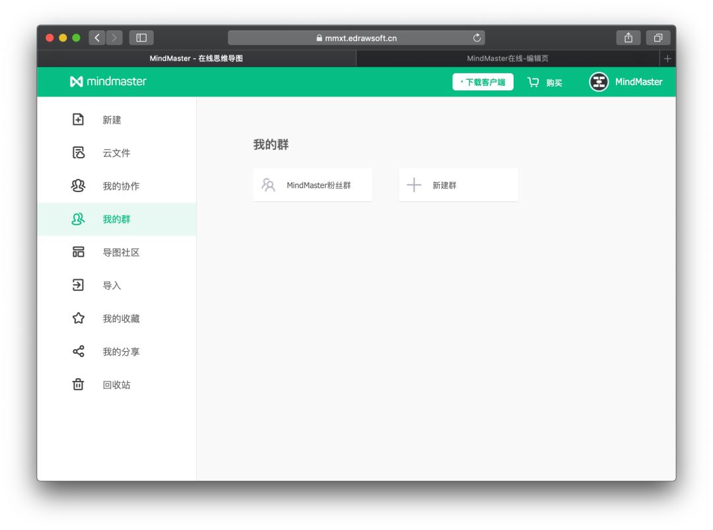The width and height of the screenshot is (713, 530).
Task: Switch to the MindMaster online editor tab
Action: [x=507, y=58]
